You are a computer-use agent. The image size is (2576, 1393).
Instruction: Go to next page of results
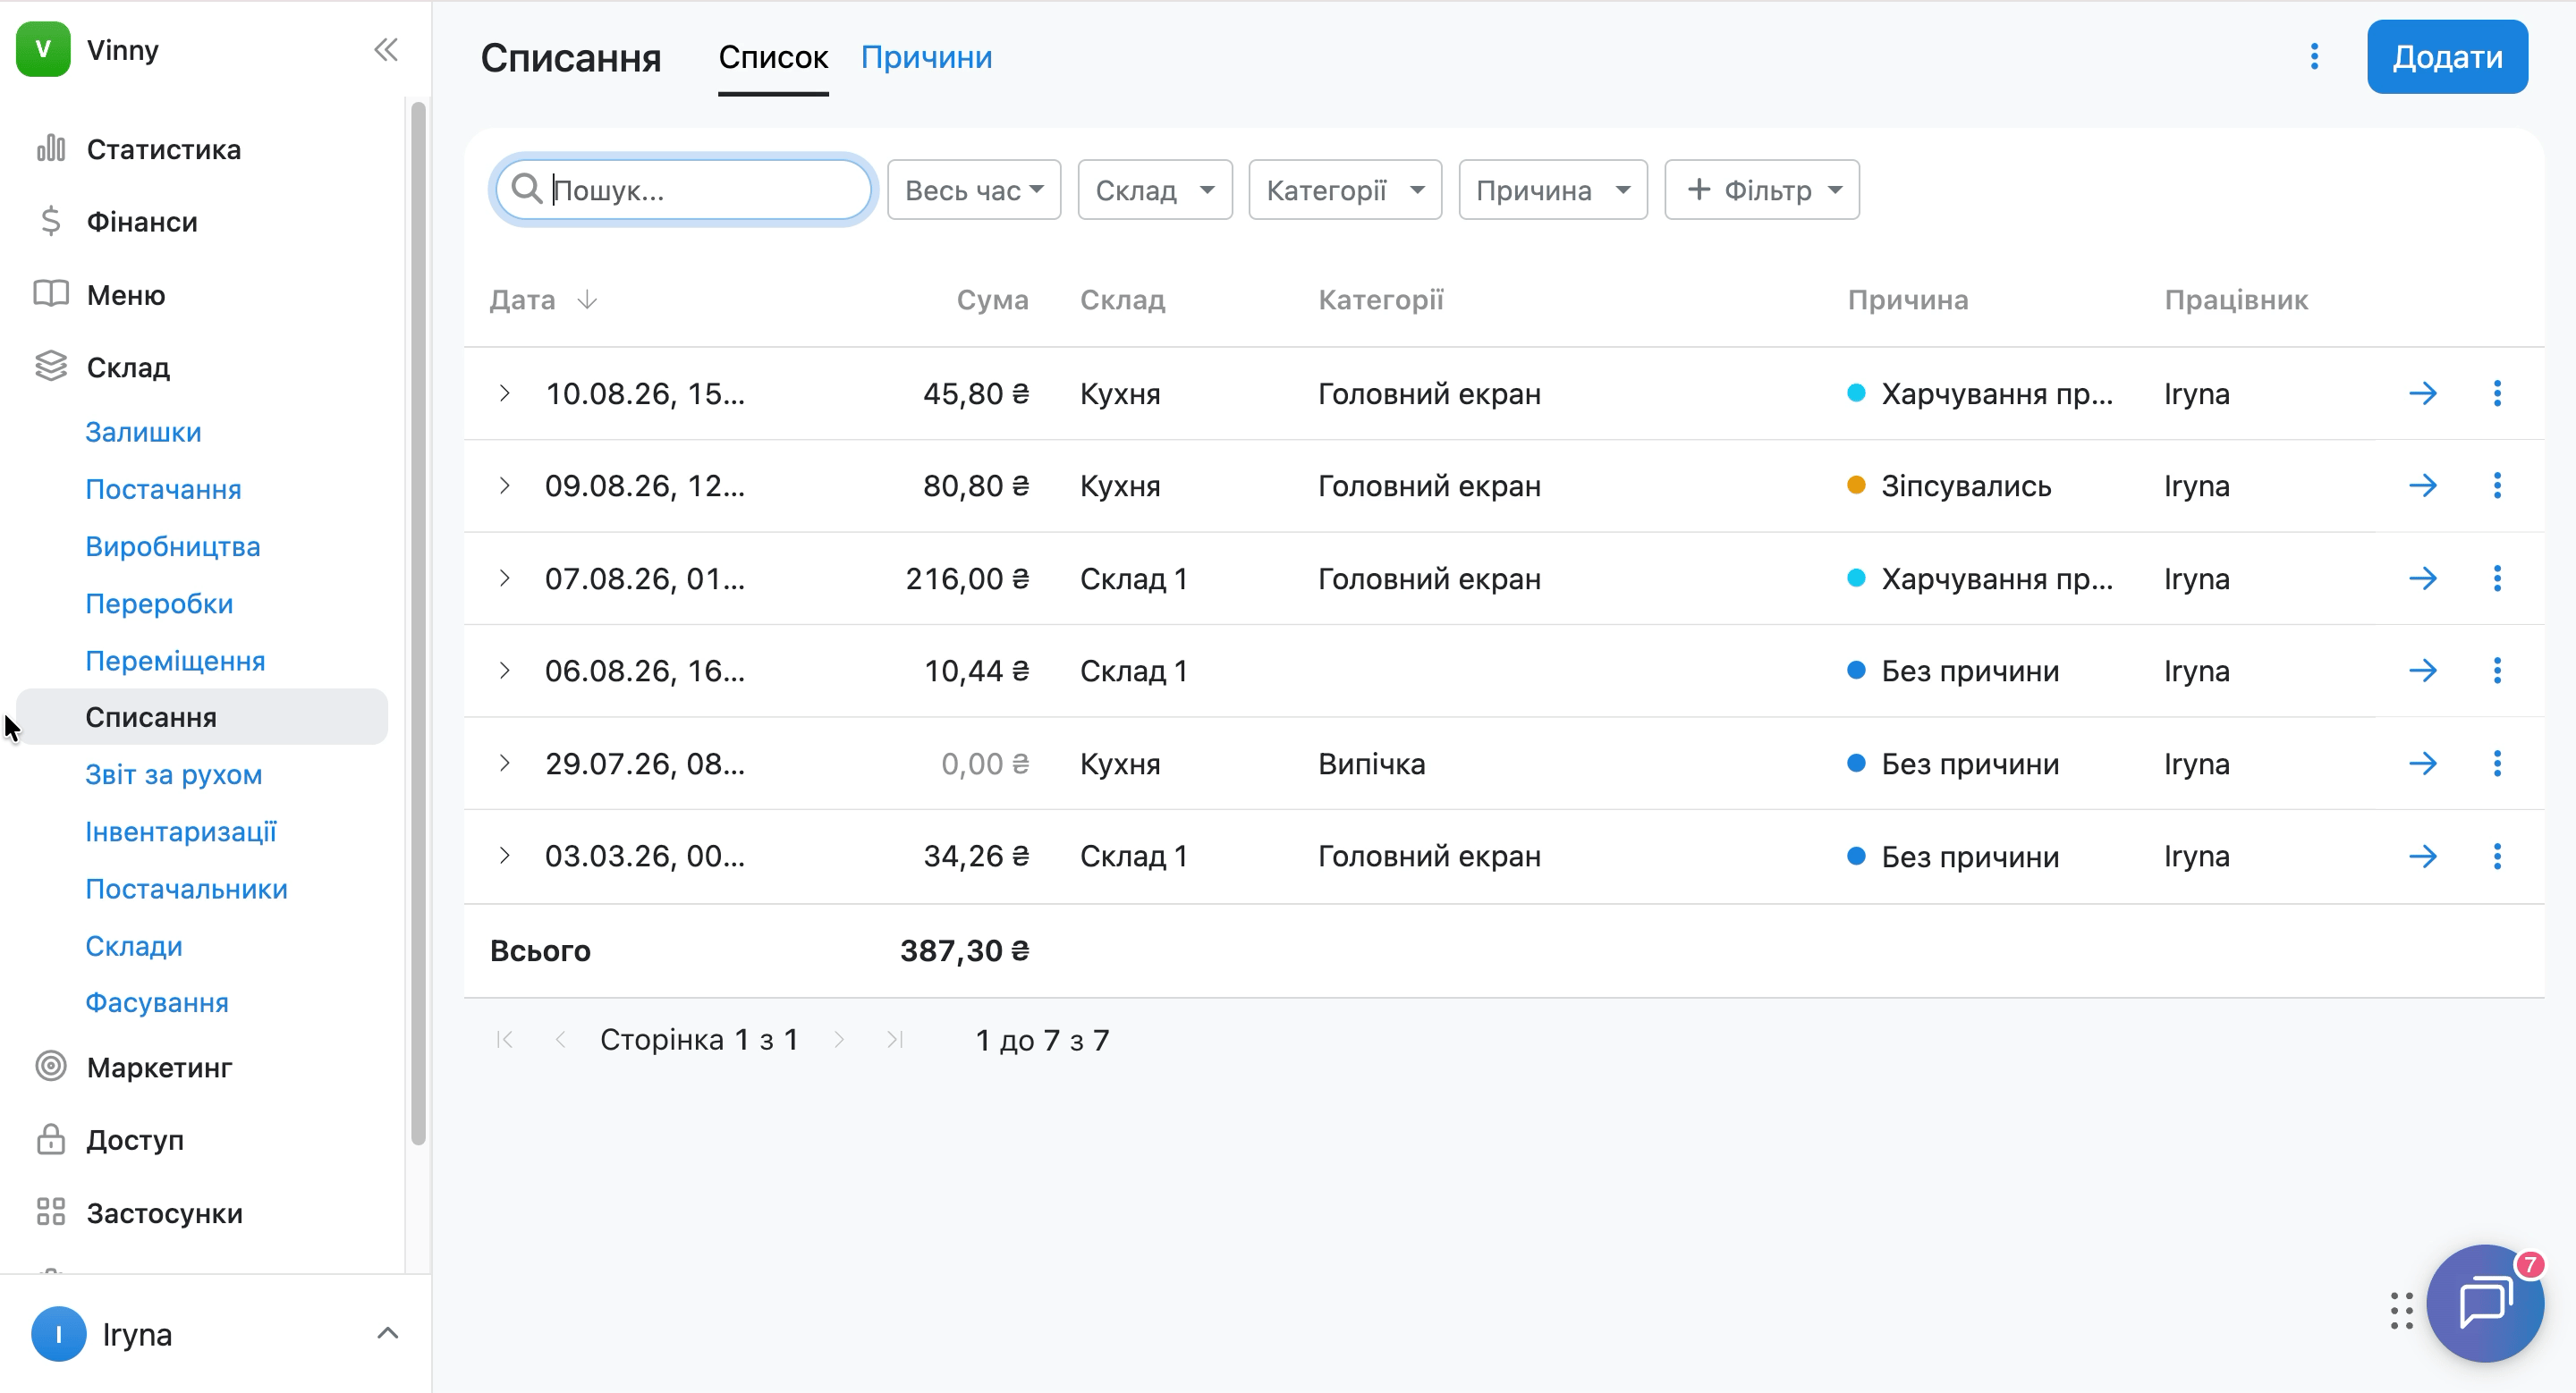(x=839, y=1040)
